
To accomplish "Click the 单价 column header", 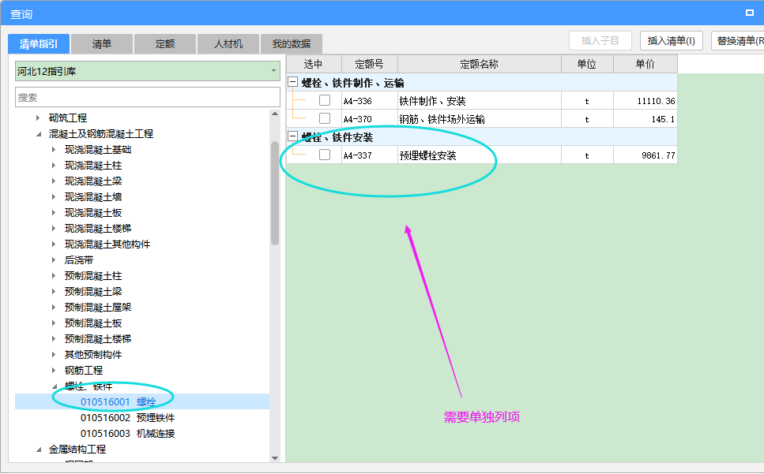I will point(645,64).
